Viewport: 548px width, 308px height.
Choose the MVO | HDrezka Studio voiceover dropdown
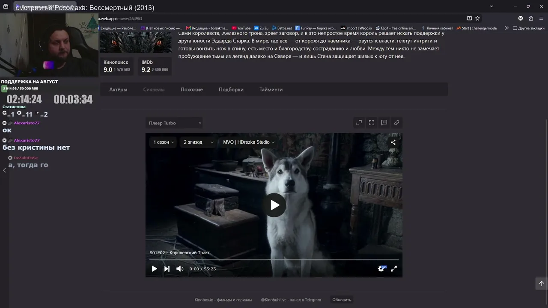pos(249,142)
